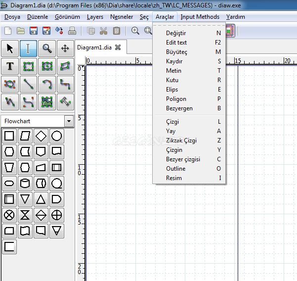Click the Print toolbar icon
The image size is (297, 281).
click(72, 31)
